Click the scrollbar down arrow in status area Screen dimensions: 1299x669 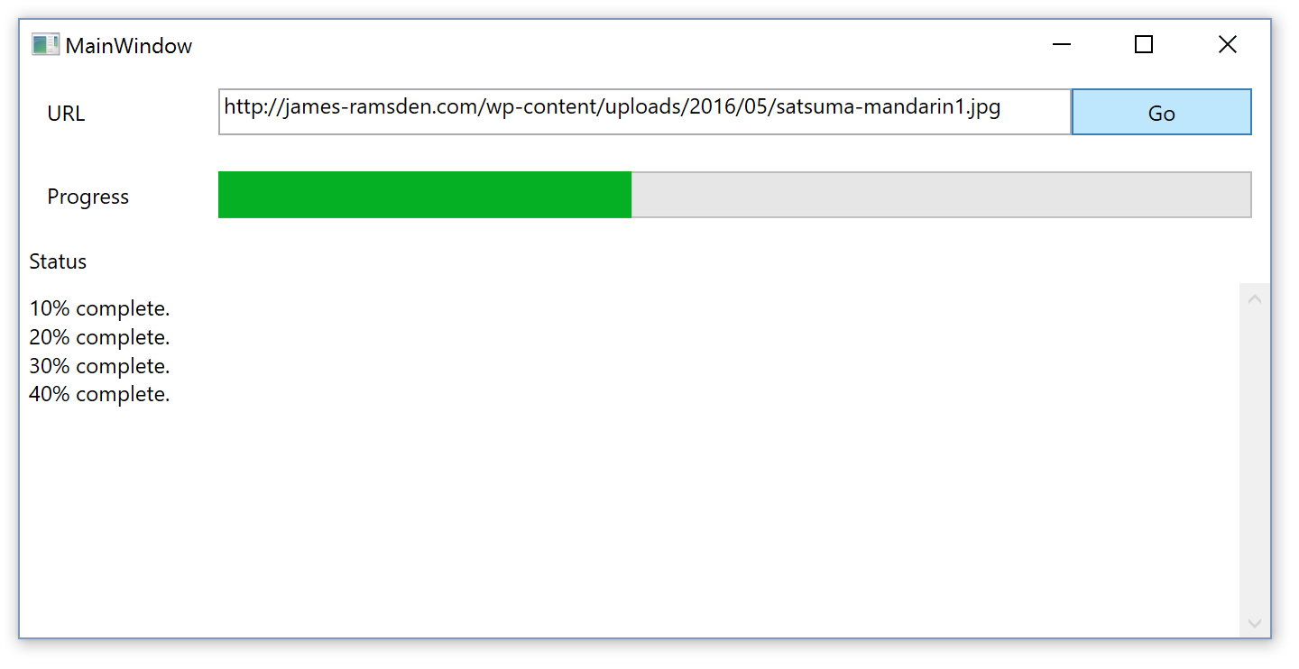(1254, 623)
